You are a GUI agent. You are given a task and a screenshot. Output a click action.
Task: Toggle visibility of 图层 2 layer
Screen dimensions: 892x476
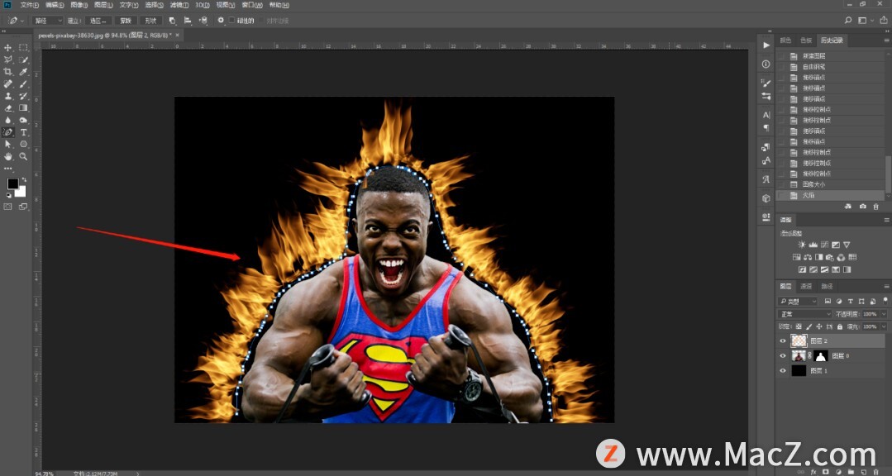783,341
